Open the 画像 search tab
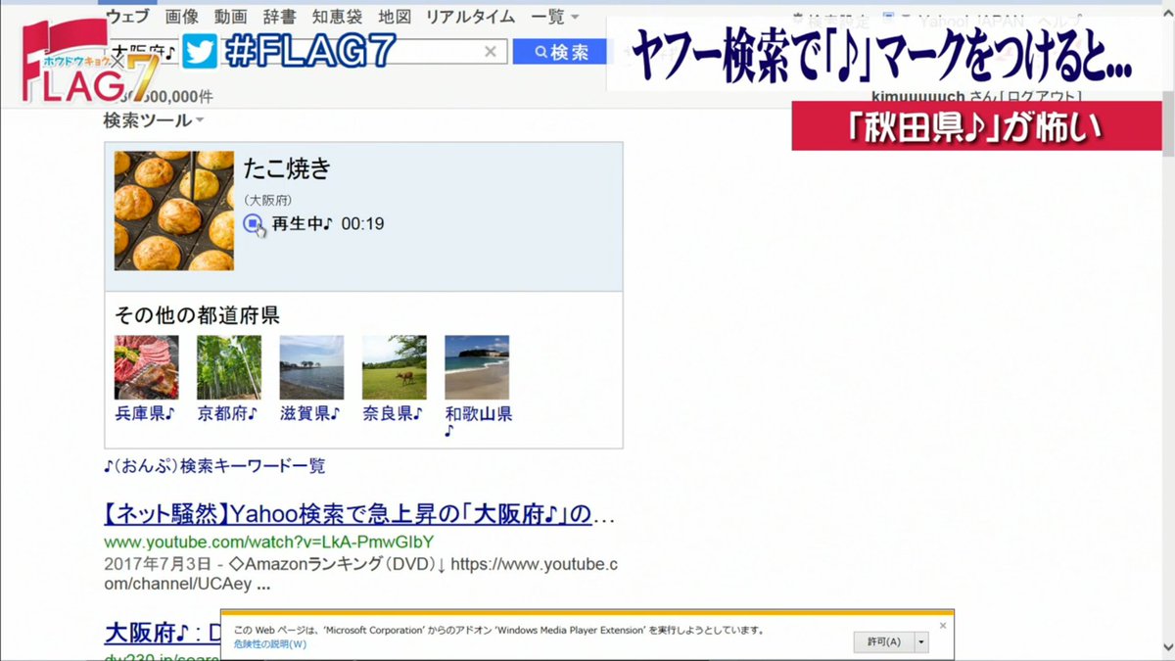Screen dimensions: 1175x661 pos(182,17)
